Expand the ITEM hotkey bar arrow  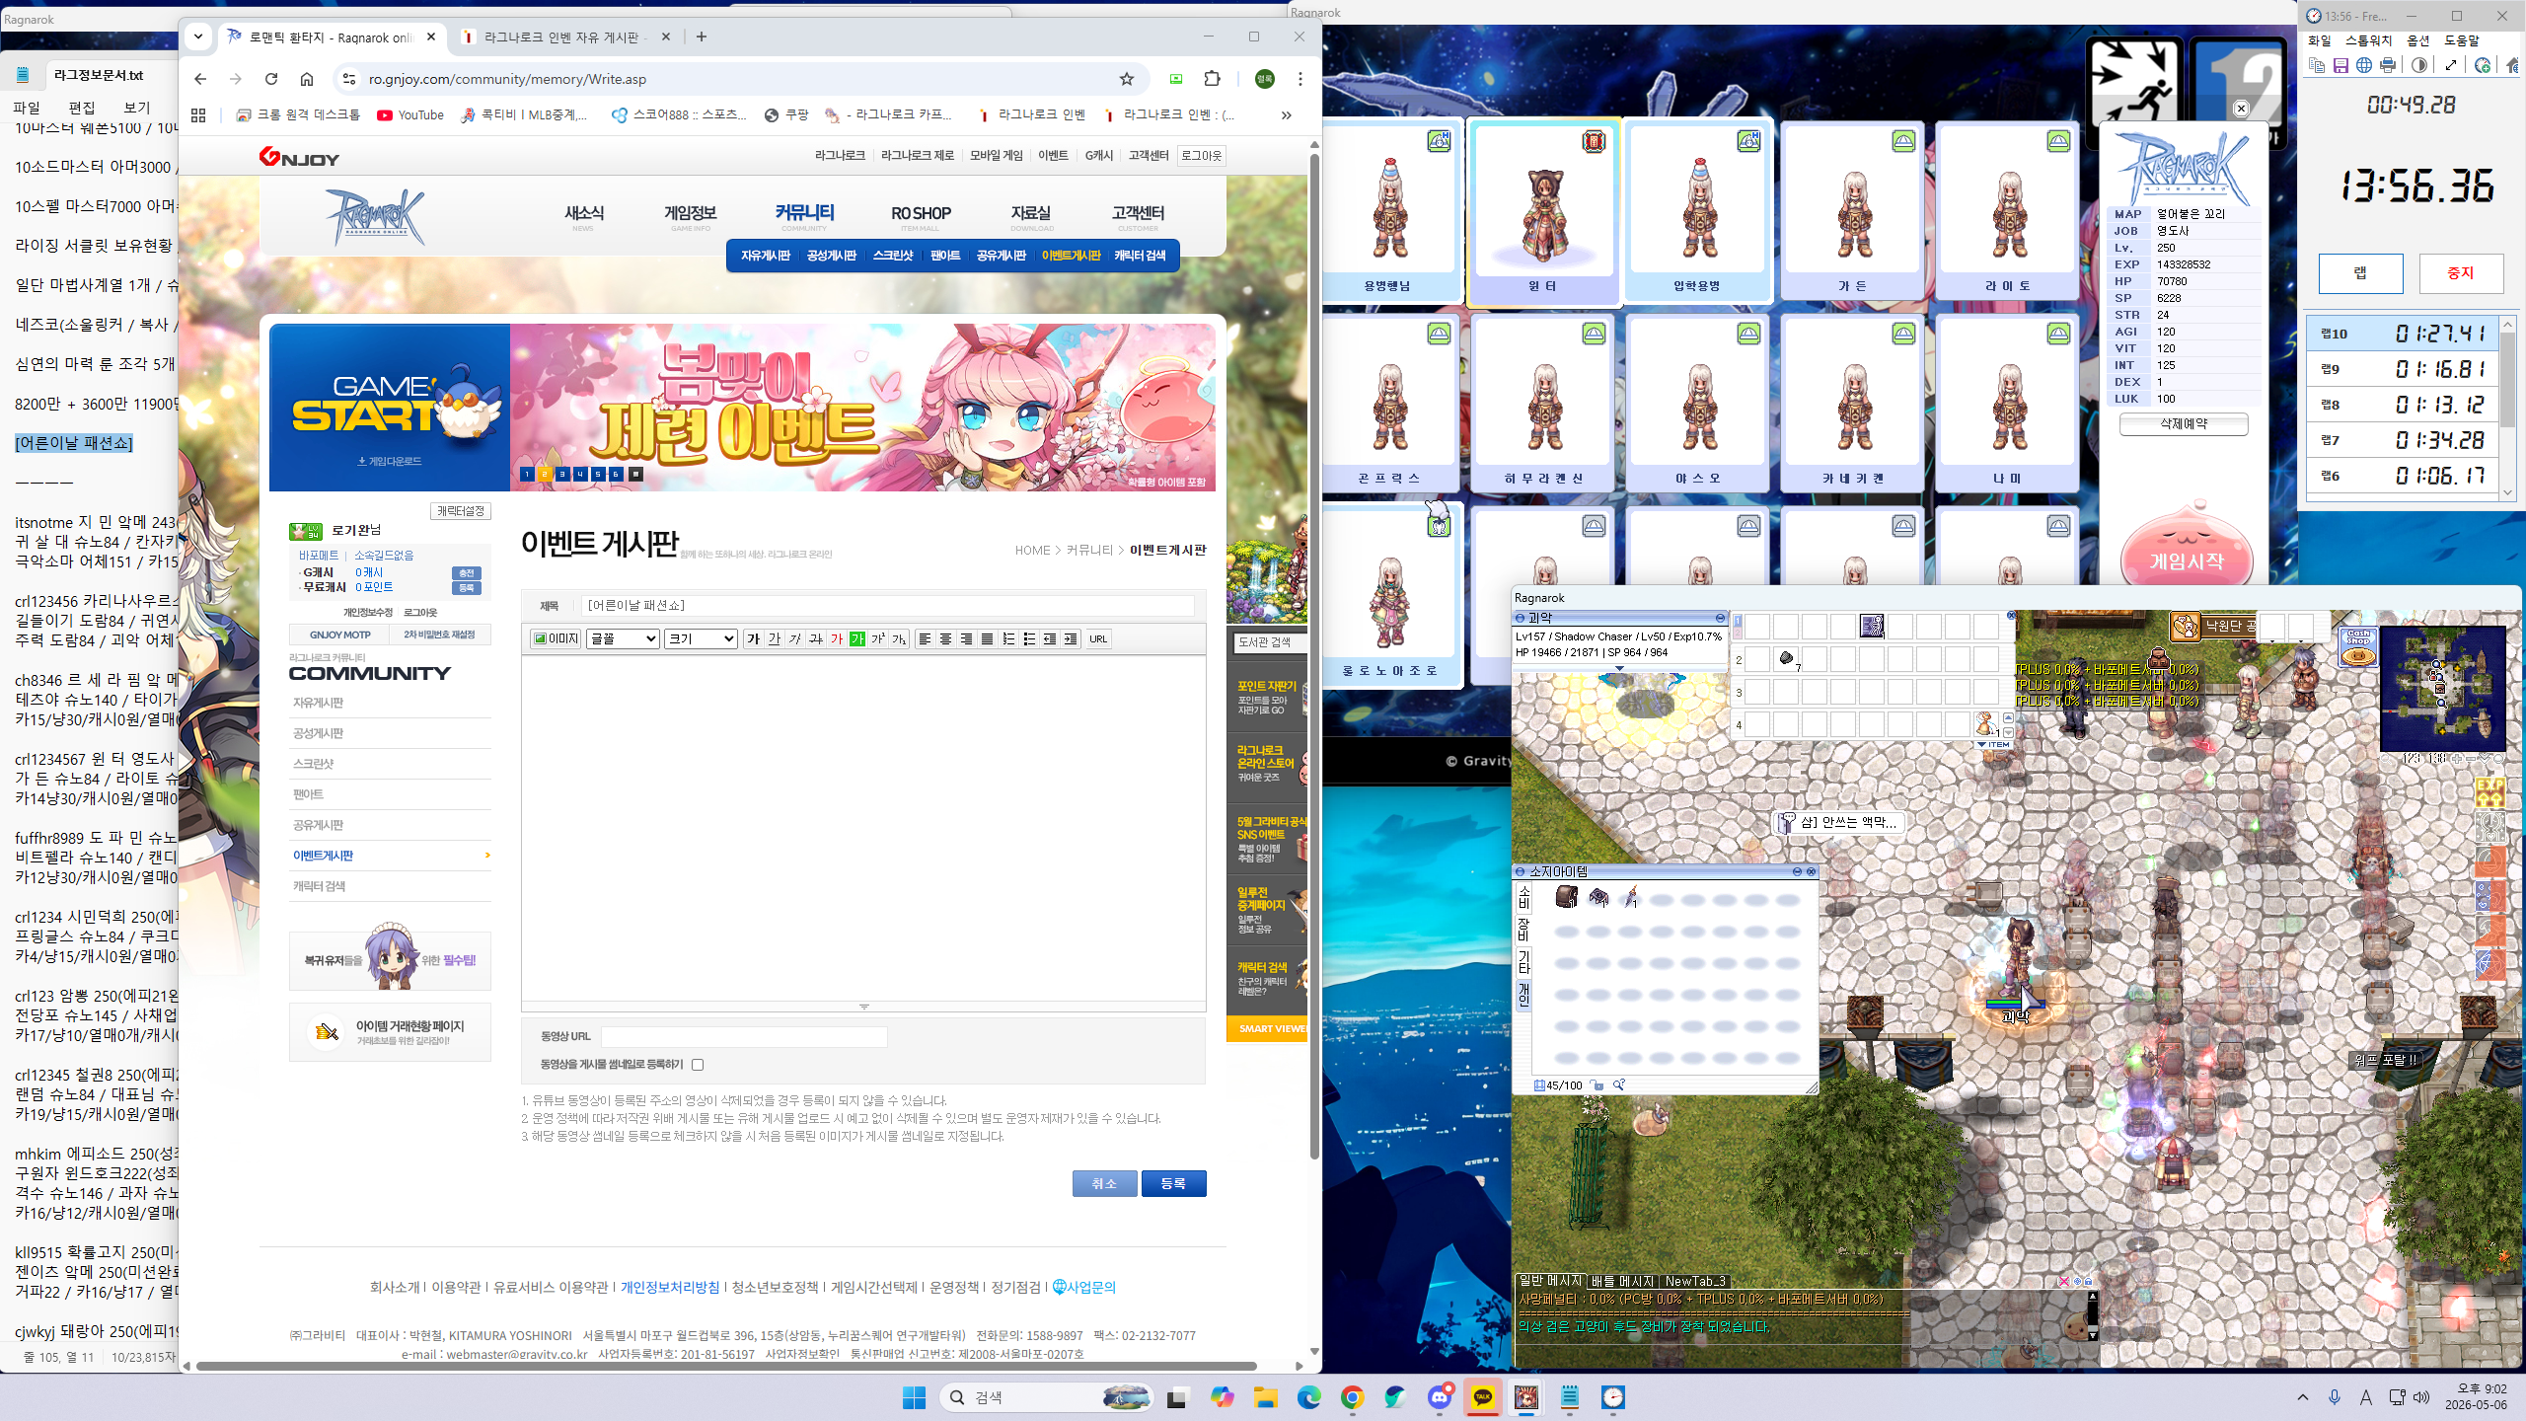coord(1982,744)
